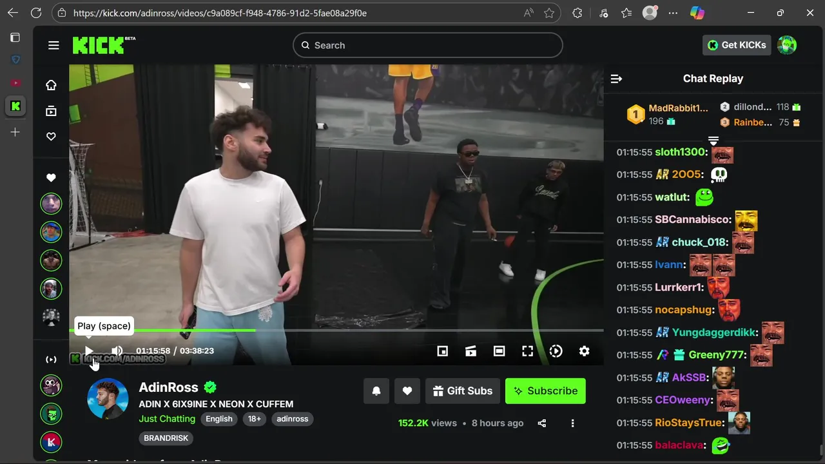
Task: Open playback speed control
Action: 556,351
